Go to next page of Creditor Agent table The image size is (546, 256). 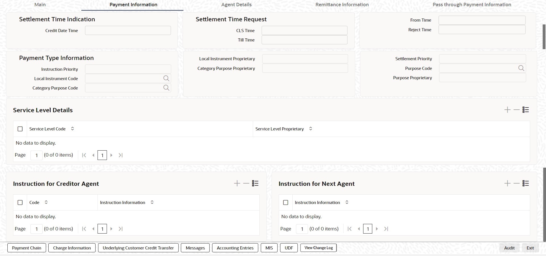coord(111,229)
